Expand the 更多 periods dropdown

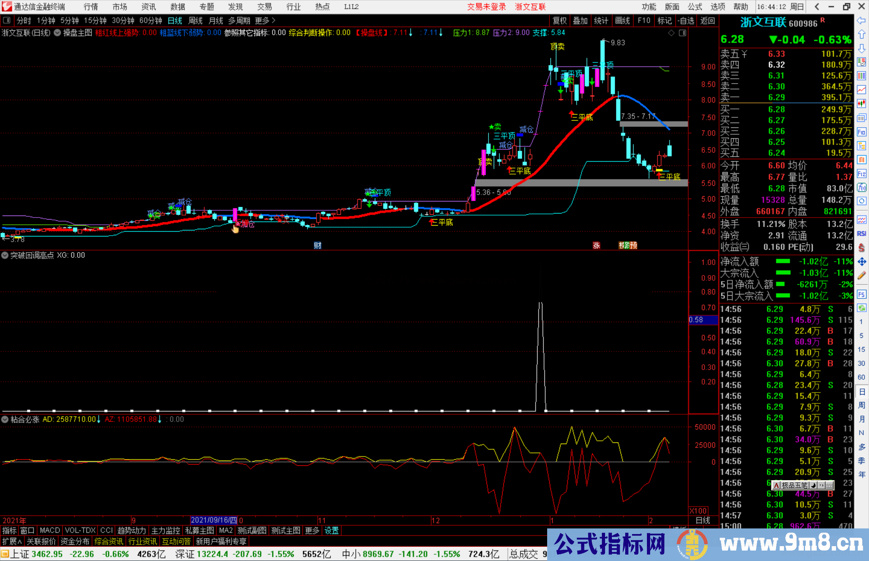coord(265,21)
